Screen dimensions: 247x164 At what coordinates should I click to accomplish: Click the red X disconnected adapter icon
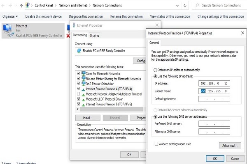[68, 36]
